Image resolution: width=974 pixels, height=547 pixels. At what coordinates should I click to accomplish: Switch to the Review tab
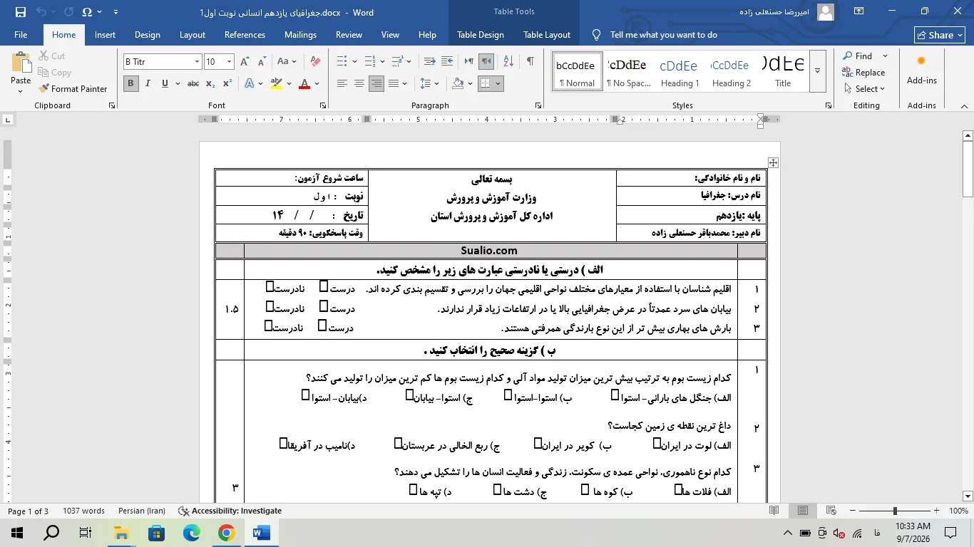(349, 35)
